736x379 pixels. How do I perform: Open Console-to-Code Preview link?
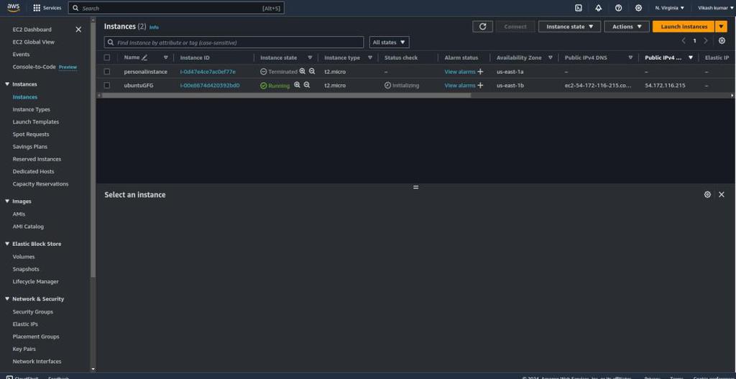click(68, 67)
